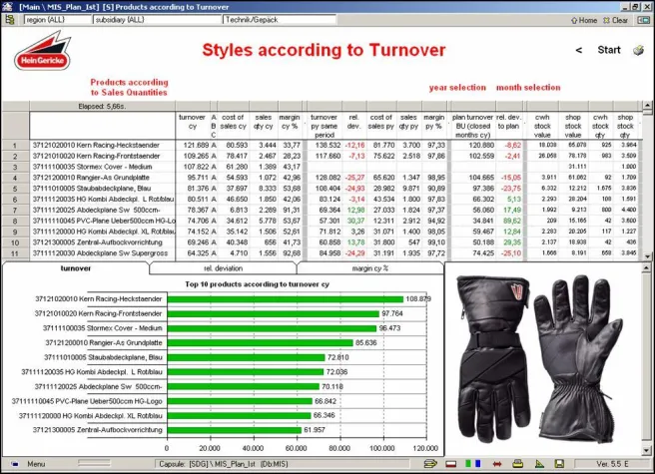The image size is (655, 474).
Task: Click the shop stock qty column header
Action: (625, 126)
